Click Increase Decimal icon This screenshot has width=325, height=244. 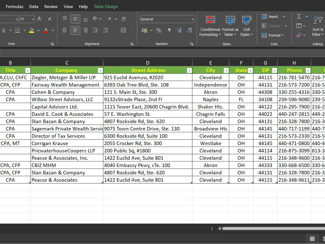coord(179,31)
